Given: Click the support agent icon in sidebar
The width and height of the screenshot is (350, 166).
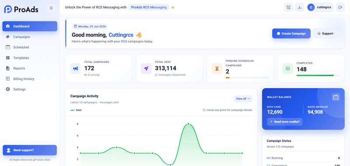Looking at the screenshot, I should click(8, 150).
